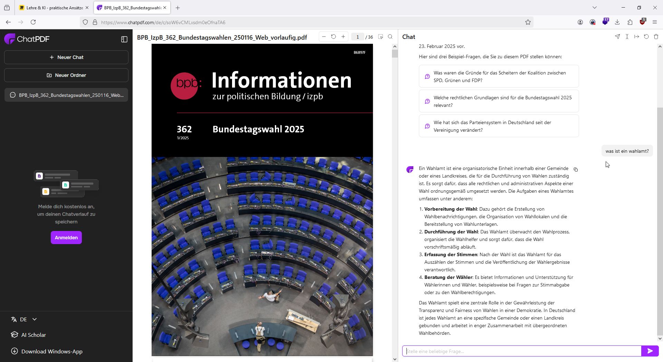Screen dimensions: 663x362
Task: Focus the 'Stelle eine beliebige Frage' input
Action: [x=522, y=351]
